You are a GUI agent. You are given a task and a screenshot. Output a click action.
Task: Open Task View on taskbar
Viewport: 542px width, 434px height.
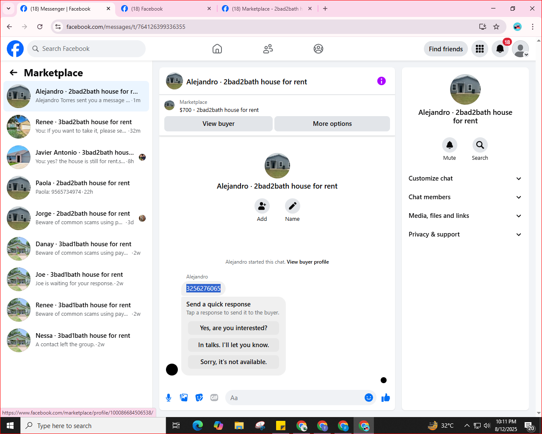pyautogui.click(x=176, y=426)
